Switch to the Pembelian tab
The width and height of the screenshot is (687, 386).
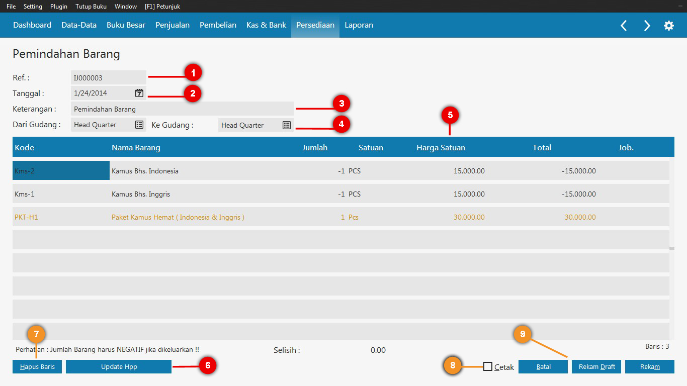[218, 25]
